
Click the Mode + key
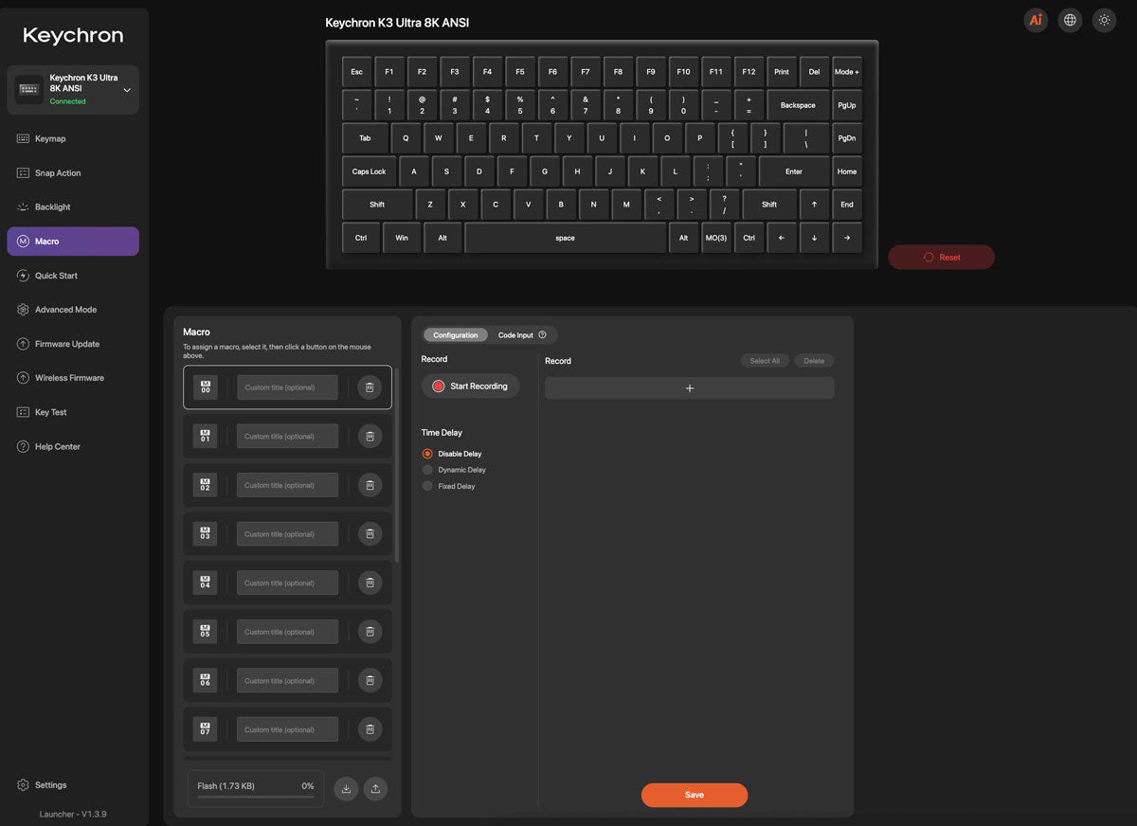pyautogui.click(x=847, y=72)
